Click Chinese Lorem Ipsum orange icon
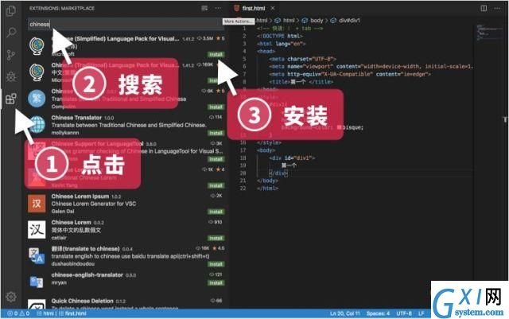Viewport: 509px width, 319px height. click(x=37, y=204)
